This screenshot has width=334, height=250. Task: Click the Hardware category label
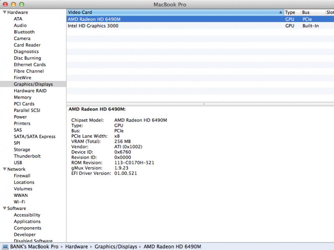point(18,13)
